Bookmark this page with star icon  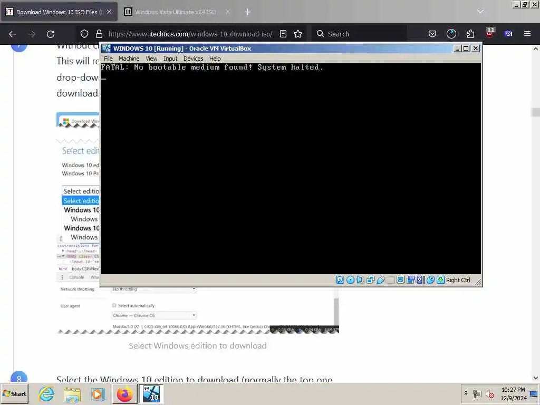pos(298,34)
